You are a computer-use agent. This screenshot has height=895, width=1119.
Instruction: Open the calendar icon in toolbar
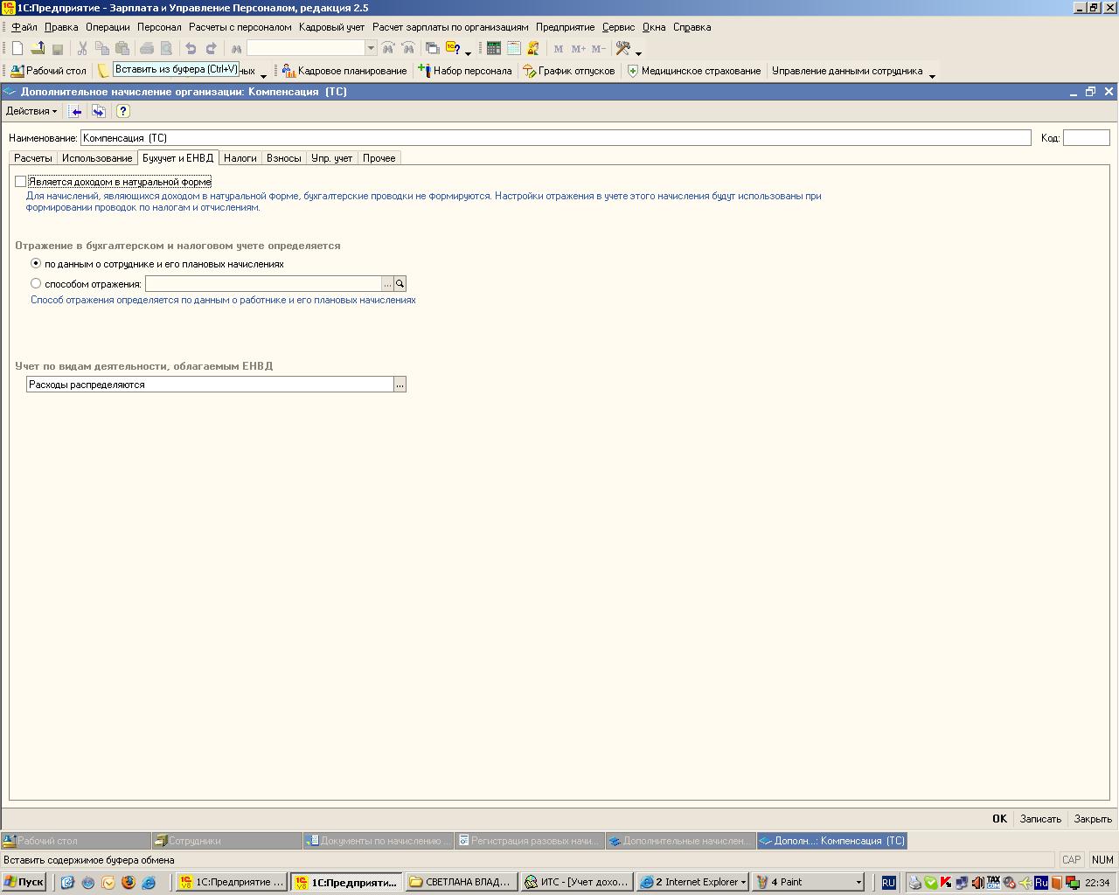tap(514, 49)
